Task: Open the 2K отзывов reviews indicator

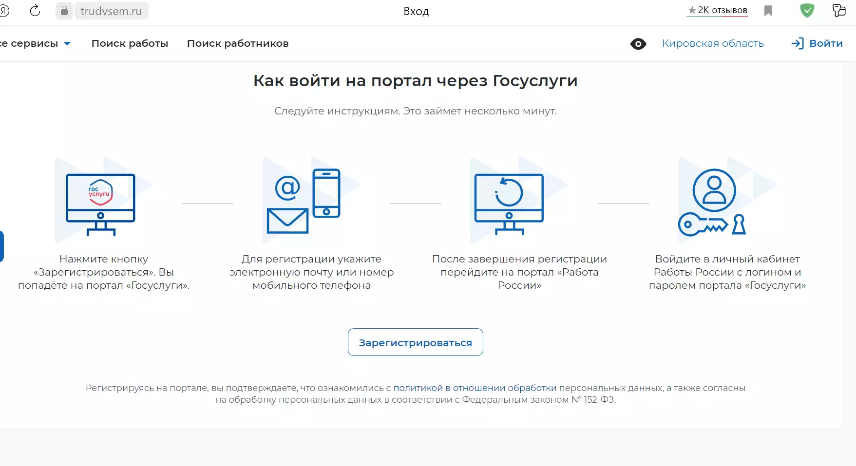Action: 717,10
